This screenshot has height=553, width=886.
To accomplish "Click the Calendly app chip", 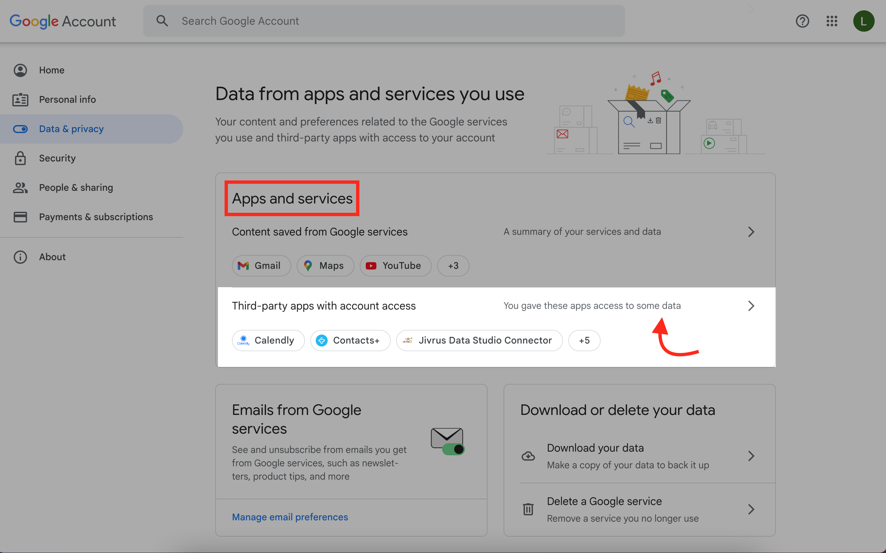I will tap(268, 340).
